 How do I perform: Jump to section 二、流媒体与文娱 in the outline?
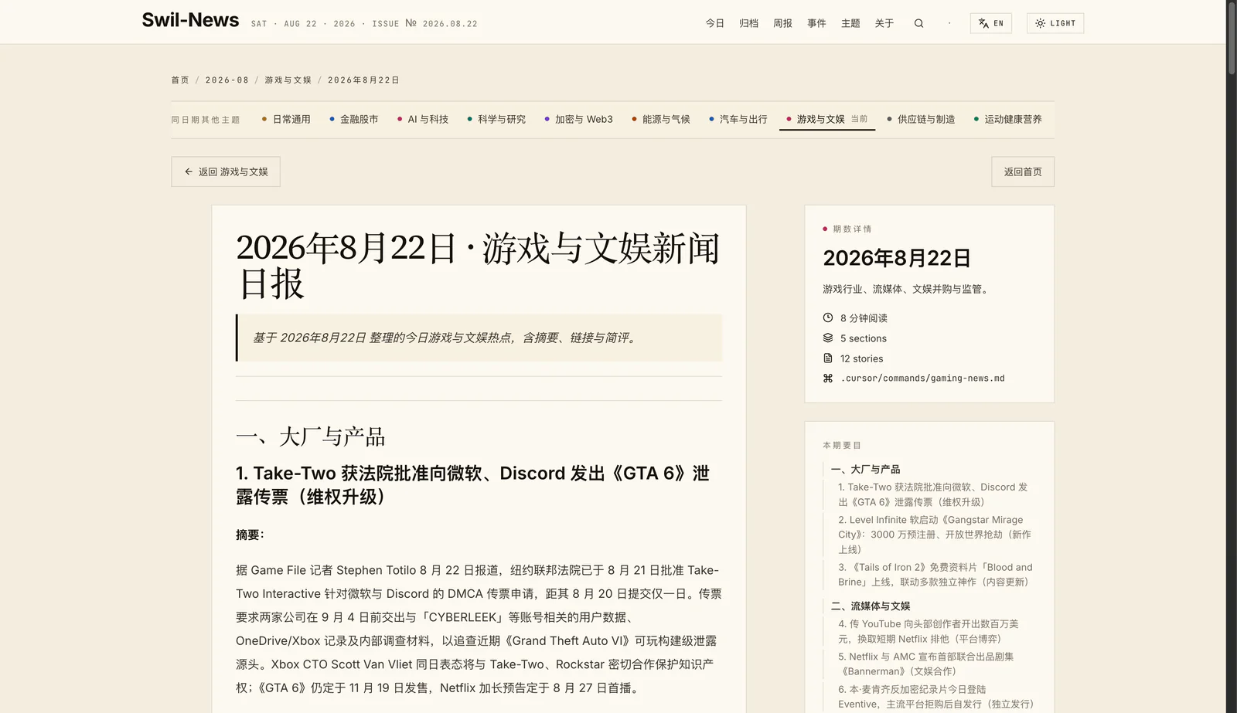(871, 606)
